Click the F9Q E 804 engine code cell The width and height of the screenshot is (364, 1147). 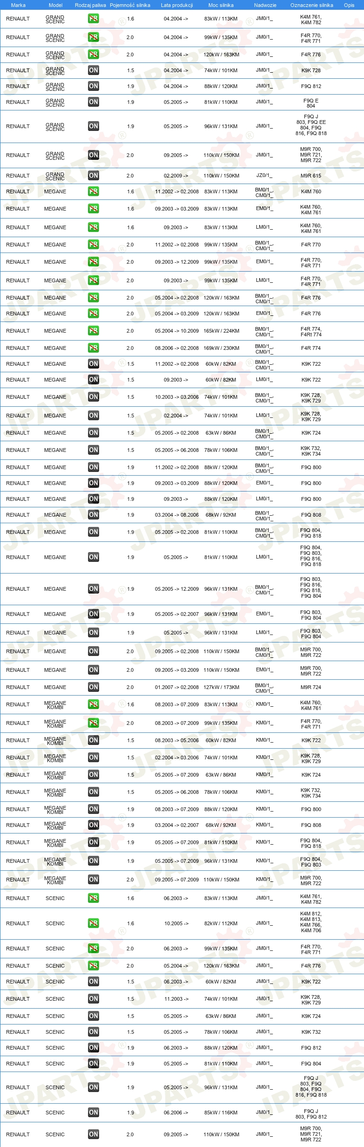coord(311,103)
